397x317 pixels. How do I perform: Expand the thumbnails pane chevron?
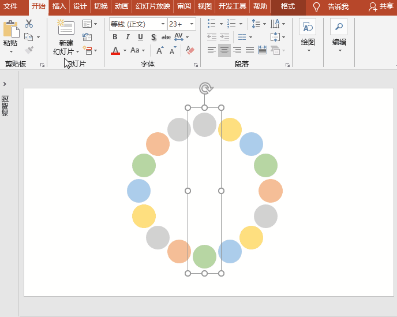click(x=5, y=84)
